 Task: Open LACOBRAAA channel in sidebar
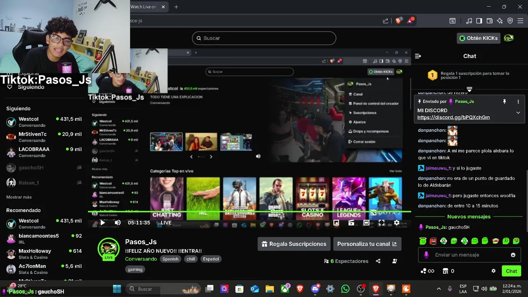44,152
